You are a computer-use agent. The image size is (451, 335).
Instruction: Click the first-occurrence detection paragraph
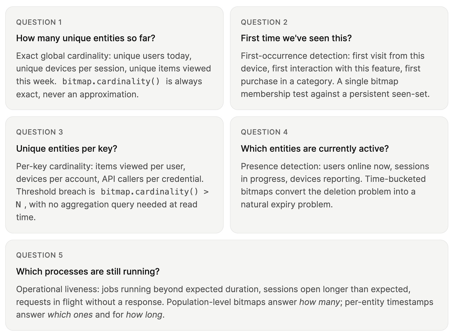(335, 75)
